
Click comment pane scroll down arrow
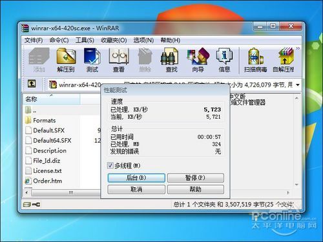[297, 185]
